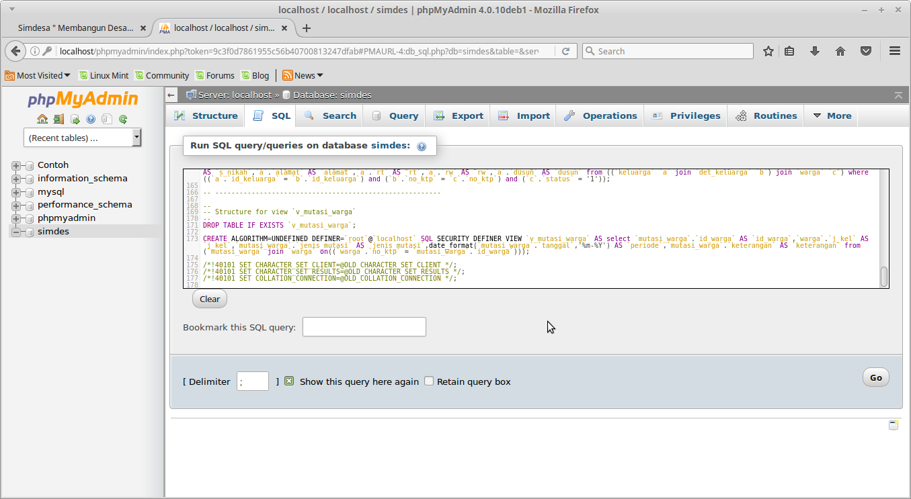Open the Community bookmark
The height and width of the screenshot is (499, 911).
pos(162,75)
